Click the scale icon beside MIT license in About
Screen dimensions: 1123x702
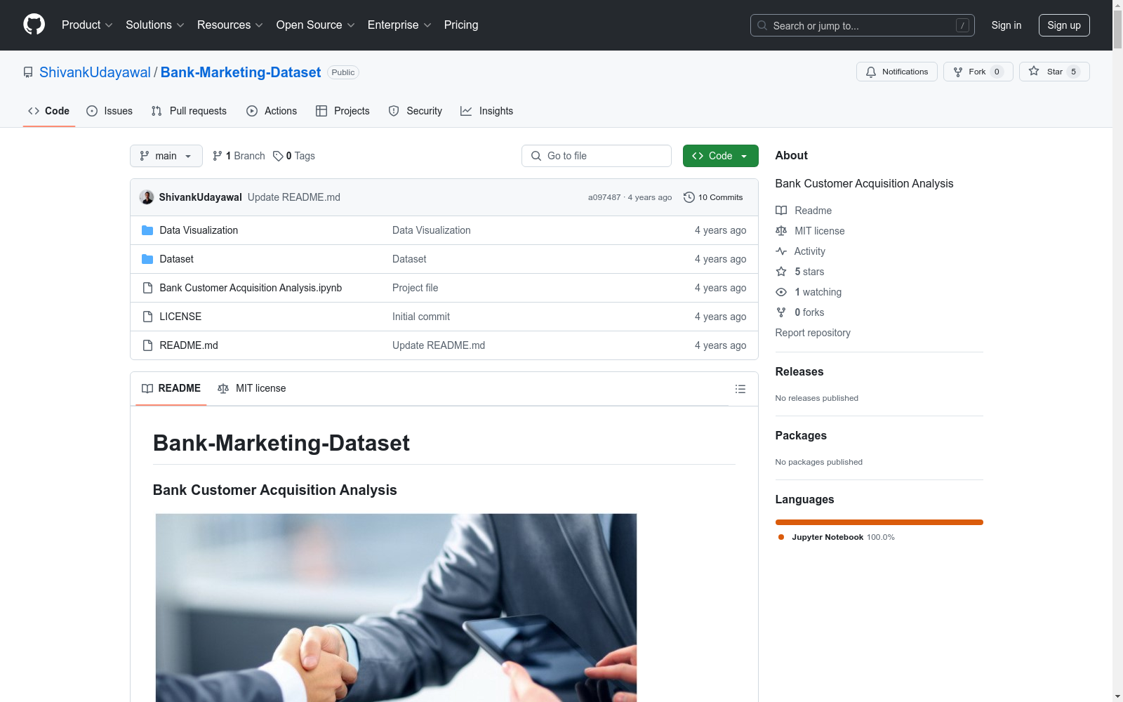[781, 231]
